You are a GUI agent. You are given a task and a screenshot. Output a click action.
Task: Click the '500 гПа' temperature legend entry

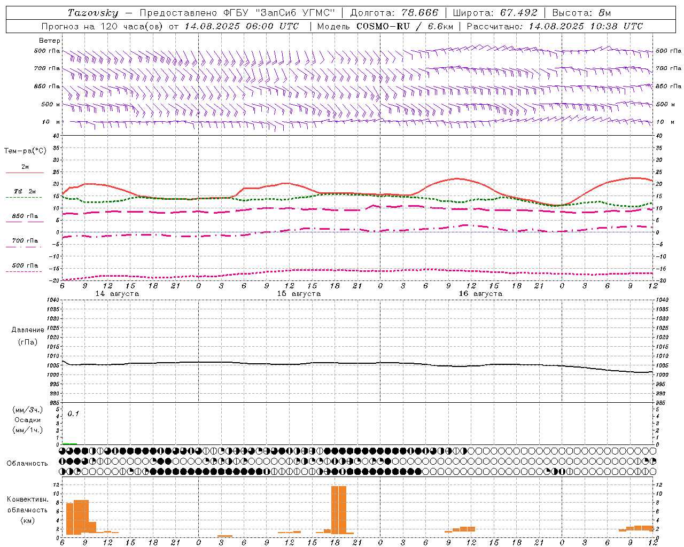[25, 265]
